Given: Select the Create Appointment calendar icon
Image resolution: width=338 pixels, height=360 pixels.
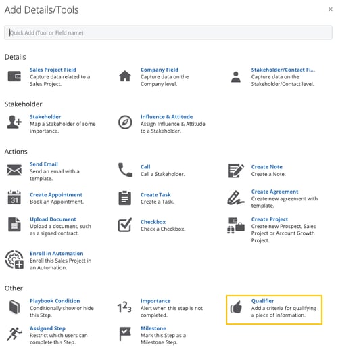Looking at the screenshot, I should [14, 198].
